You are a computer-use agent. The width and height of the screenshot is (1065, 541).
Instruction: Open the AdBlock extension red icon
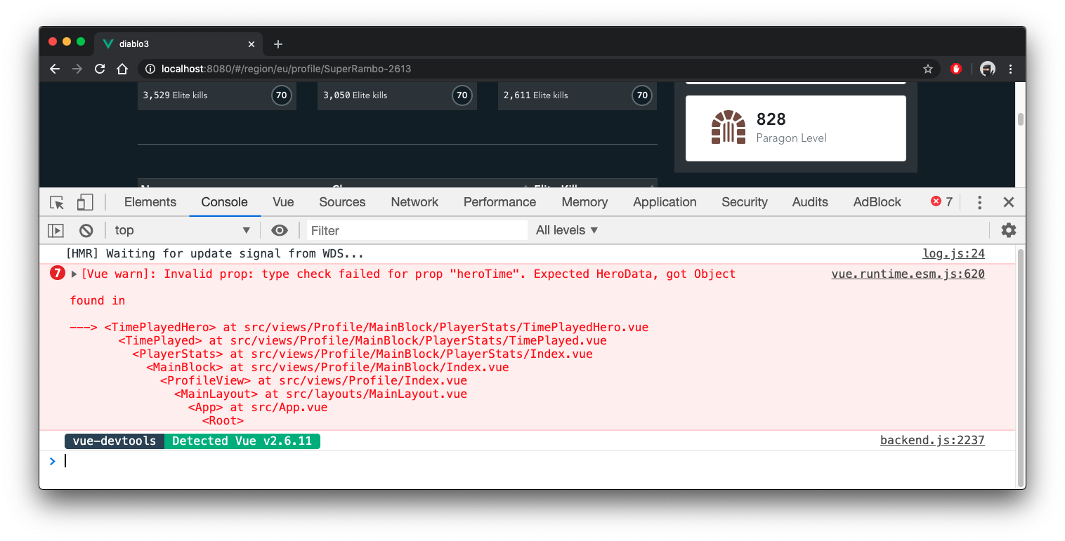956,69
